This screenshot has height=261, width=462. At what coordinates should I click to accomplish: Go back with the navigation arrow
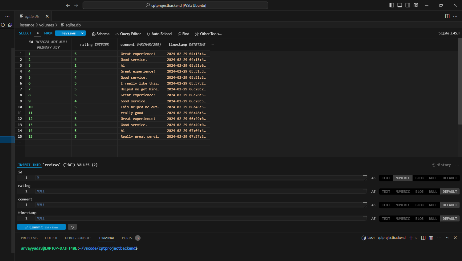(68, 5)
